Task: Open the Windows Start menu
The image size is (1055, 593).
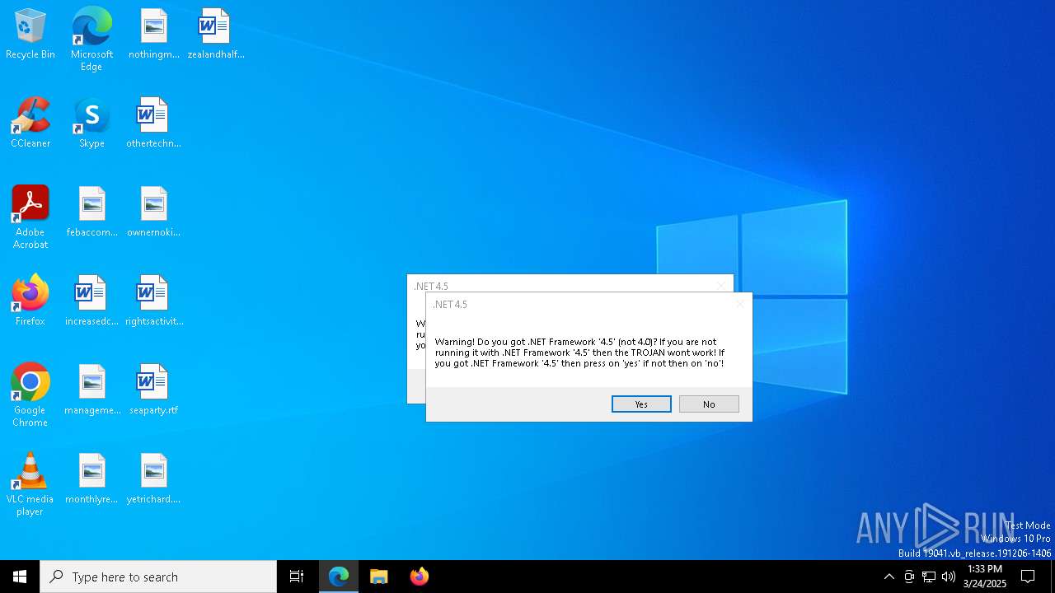Action: point(20,577)
